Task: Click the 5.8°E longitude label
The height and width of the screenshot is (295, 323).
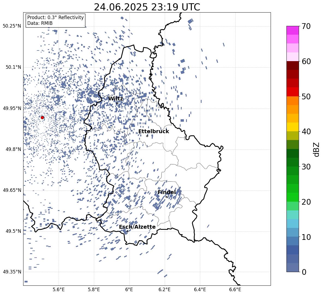Action: click(x=94, y=290)
